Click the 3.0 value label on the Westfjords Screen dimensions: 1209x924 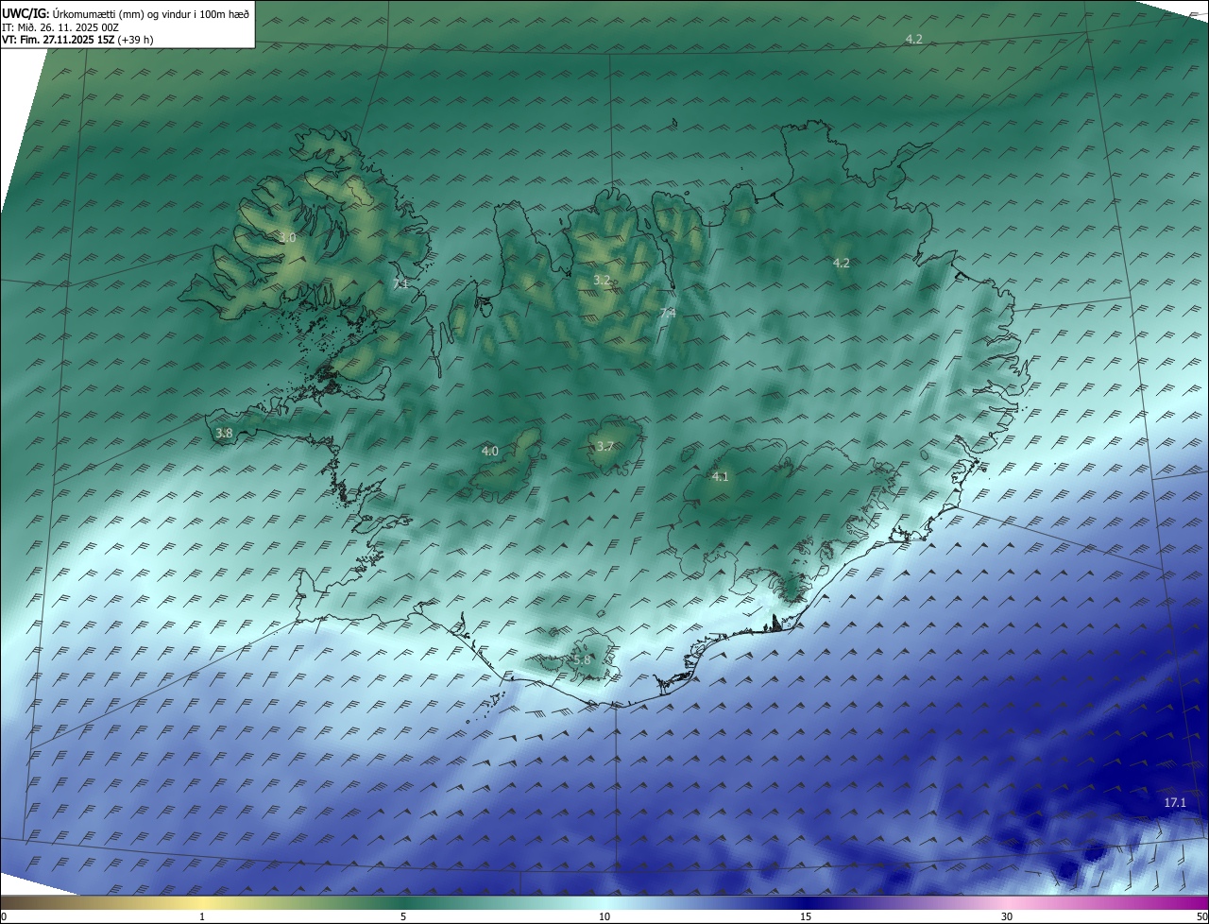pos(287,238)
